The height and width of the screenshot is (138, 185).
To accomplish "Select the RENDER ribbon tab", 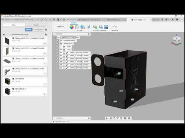I will (x=74, y=23).
